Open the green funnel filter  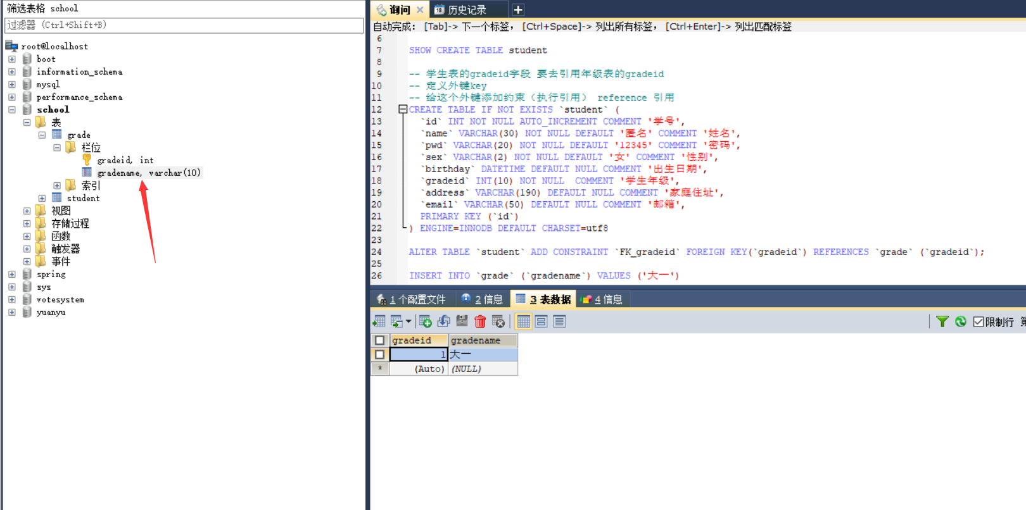coord(942,321)
